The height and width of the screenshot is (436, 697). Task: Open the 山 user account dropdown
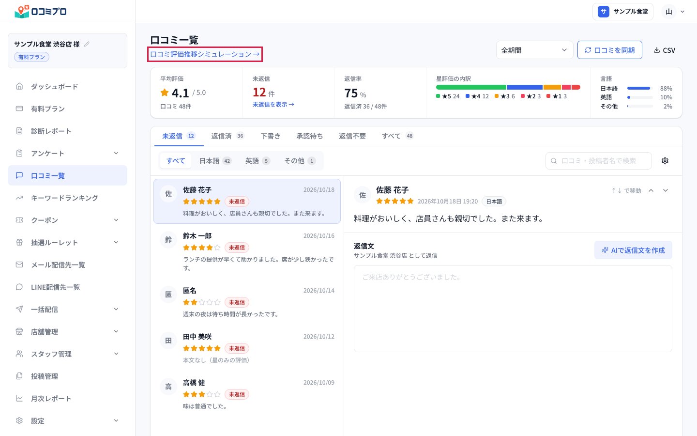(675, 12)
